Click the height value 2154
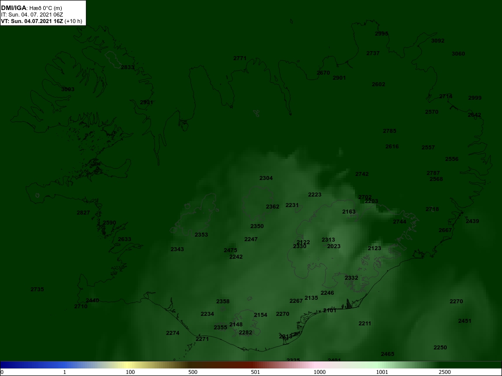 click(260, 315)
